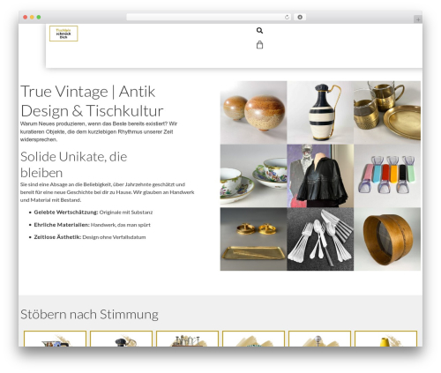Open the brass tea glasses and tray image
Screen dimensions: 441x373
[387, 113]
